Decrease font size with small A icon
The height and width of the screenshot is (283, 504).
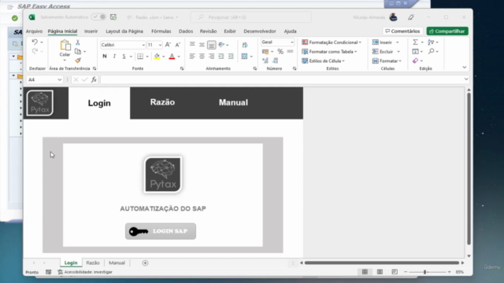177,45
